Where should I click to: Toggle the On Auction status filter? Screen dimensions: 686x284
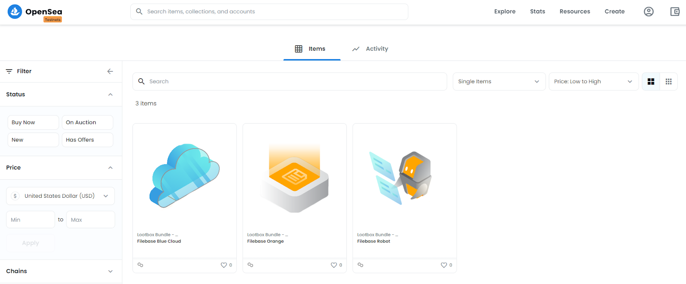click(x=87, y=122)
